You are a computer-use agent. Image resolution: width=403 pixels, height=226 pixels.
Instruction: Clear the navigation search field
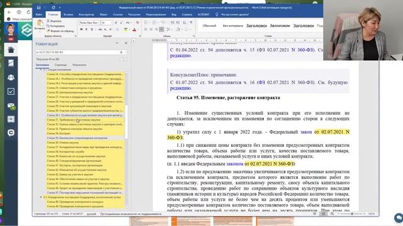point(122,52)
